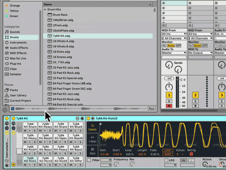The image size is (226, 170).
Task: Open track 2 MIDI To No Output dropdown
Action: pyautogui.click(x=200, y=53)
